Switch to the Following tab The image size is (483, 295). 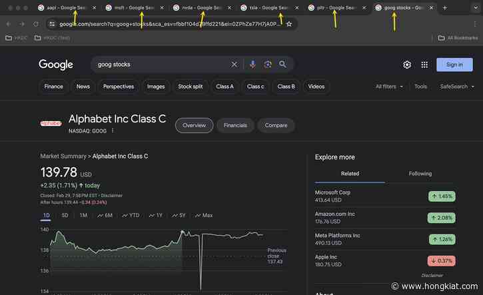pyautogui.click(x=420, y=174)
